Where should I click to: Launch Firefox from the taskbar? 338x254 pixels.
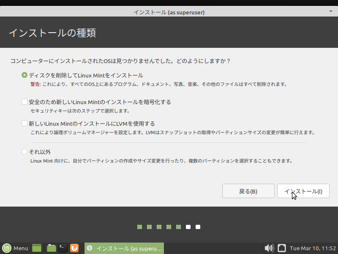click(74, 248)
